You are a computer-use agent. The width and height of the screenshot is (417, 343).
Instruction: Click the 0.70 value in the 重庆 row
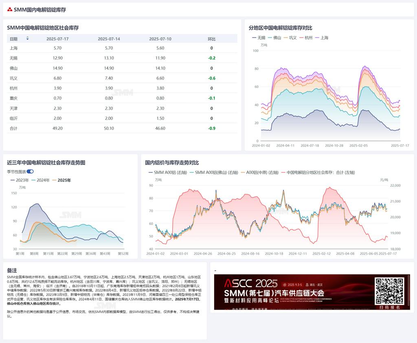57,98
